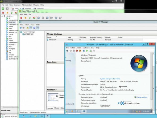Image resolution: width=157 pixels, height=118 pixels.
Task: Switch to the Memory tab in Windows7 details
Action: pyautogui.click(x=57, y=108)
